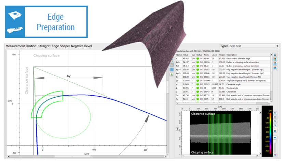The image size is (285, 162).
Task: Click the zoom in magnifier beside surface image
Action: click(275, 121)
